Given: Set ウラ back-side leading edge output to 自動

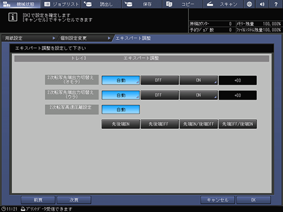Looking at the screenshot, I should pyautogui.click(x=121, y=95).
